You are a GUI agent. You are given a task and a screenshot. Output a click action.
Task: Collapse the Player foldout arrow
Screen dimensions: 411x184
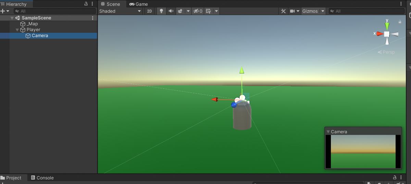(x=17, y=30)
